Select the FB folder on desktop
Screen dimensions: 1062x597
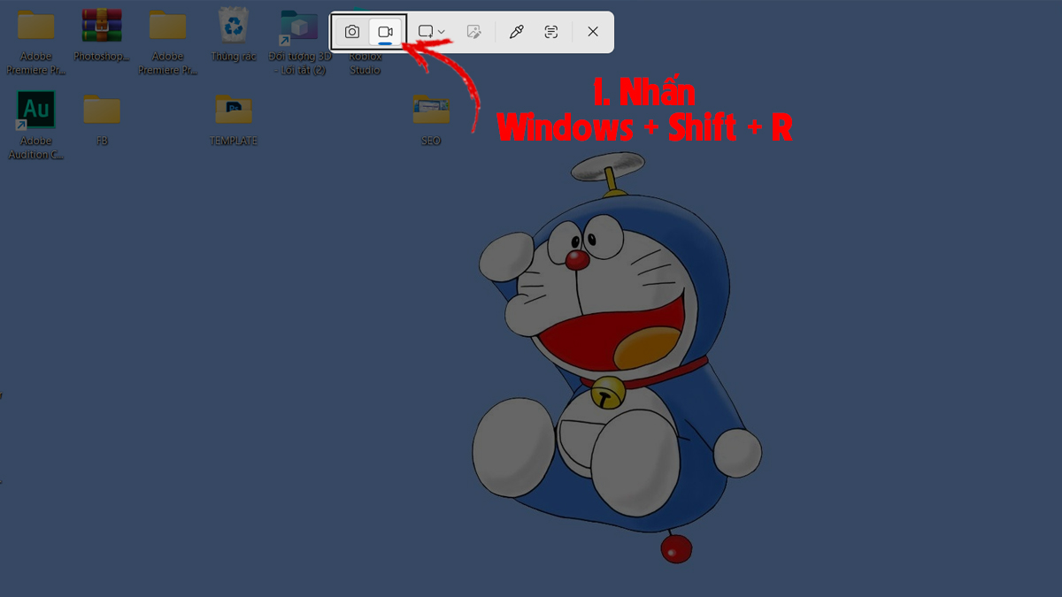102,110
